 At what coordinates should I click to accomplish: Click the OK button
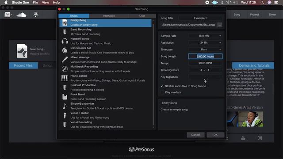215,135
